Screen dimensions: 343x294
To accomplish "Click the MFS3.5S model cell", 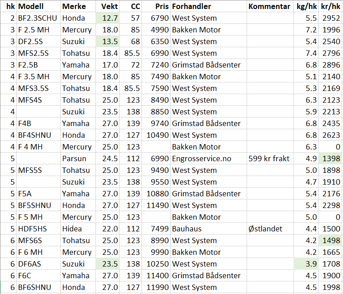I will pos(39,88).
